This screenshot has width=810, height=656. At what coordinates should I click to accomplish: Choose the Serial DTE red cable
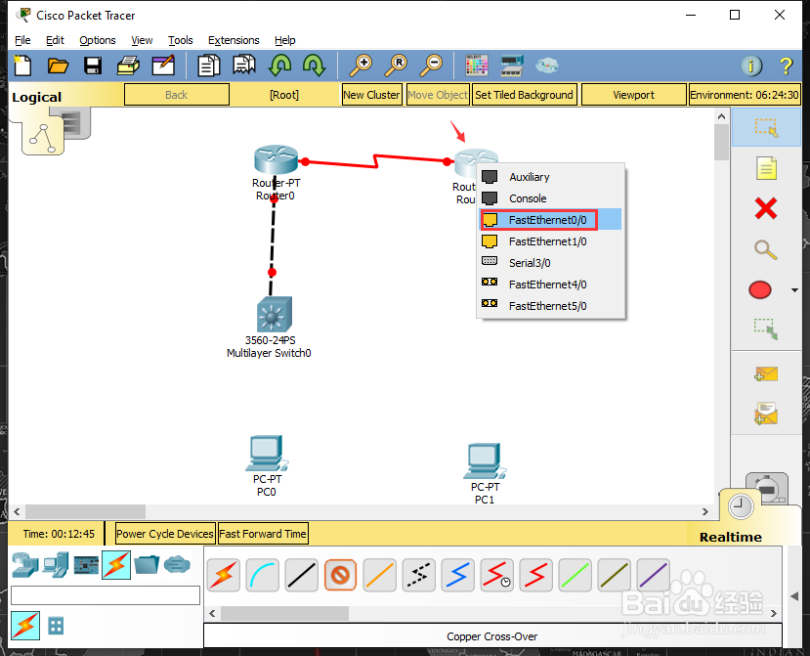(x=535, y=575)
